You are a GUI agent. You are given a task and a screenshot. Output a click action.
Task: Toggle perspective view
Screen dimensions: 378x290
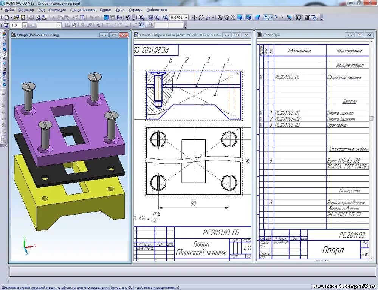click(257, 17)
